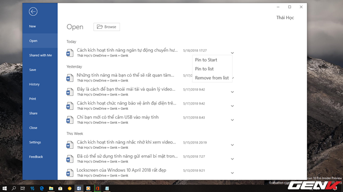343x192 pixels.
Task: Click Word file icon for 'Cách kích hoạt chức năng bảo vệ'
Action: 70,106
